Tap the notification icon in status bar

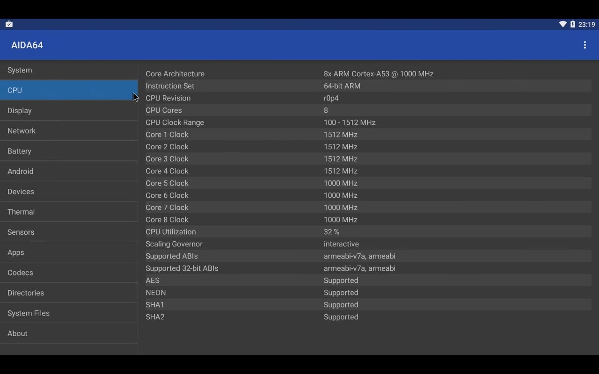9,24
